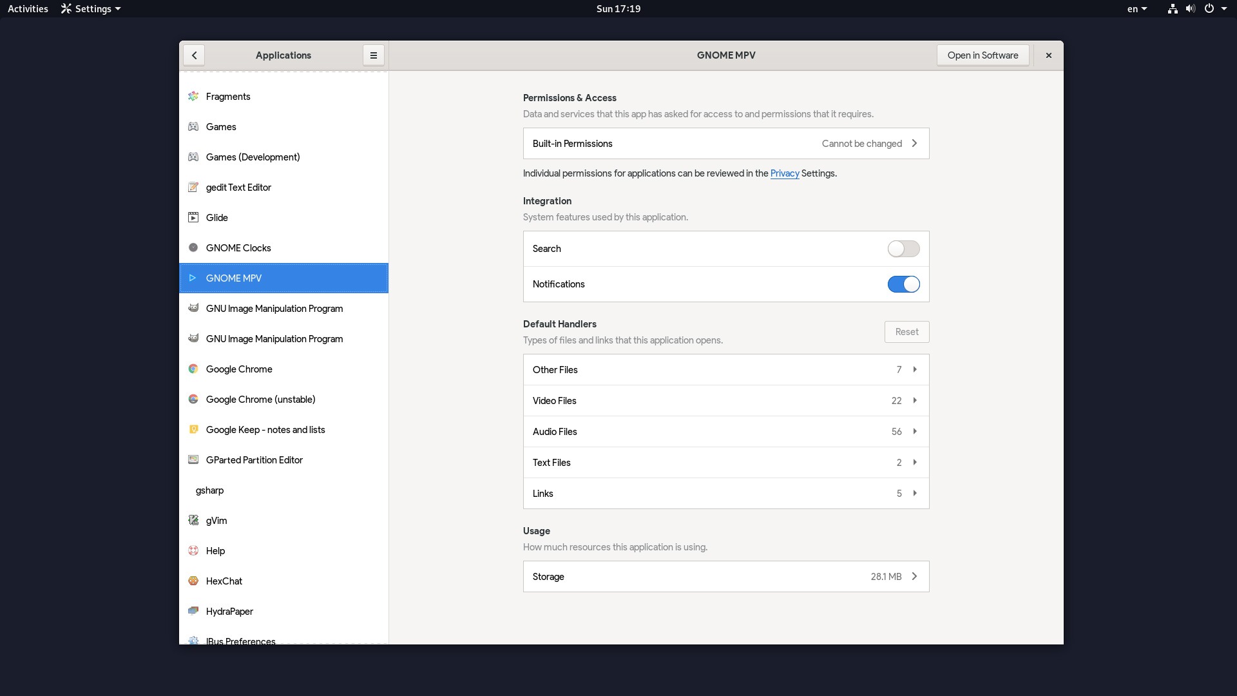The image size is (1237, 696).
Task: Open the Built-in Permissions row
Action: (x=725, y=144)
